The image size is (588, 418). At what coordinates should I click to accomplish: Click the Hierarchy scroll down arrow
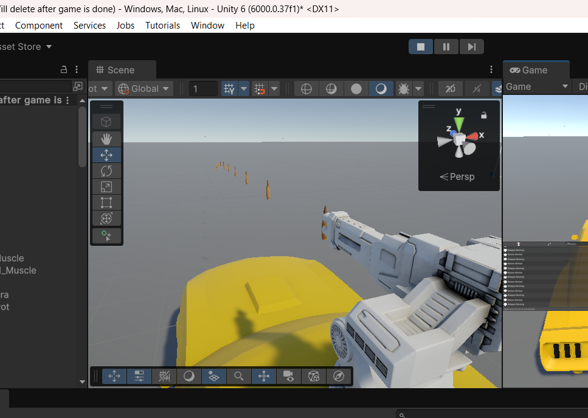[x=83, y=382]
